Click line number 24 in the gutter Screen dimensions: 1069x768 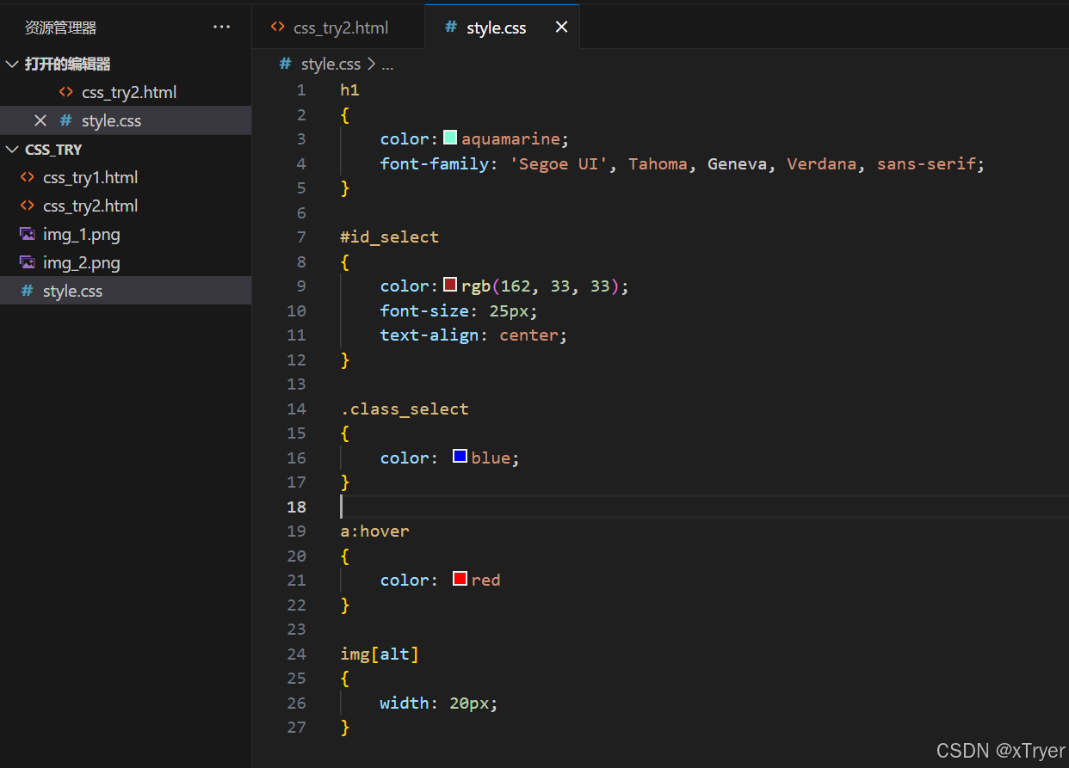click(x=296, y=654)
